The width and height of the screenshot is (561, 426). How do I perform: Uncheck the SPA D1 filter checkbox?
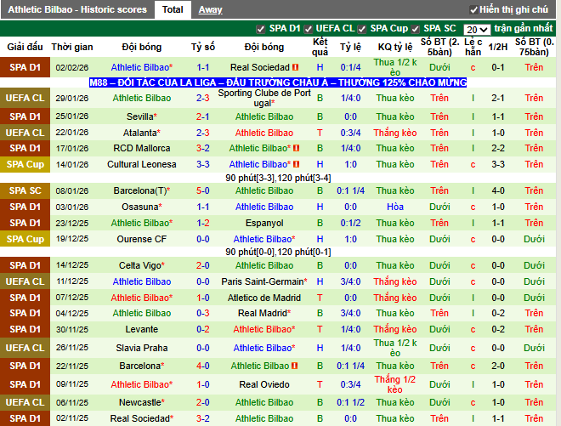(260, 29)
